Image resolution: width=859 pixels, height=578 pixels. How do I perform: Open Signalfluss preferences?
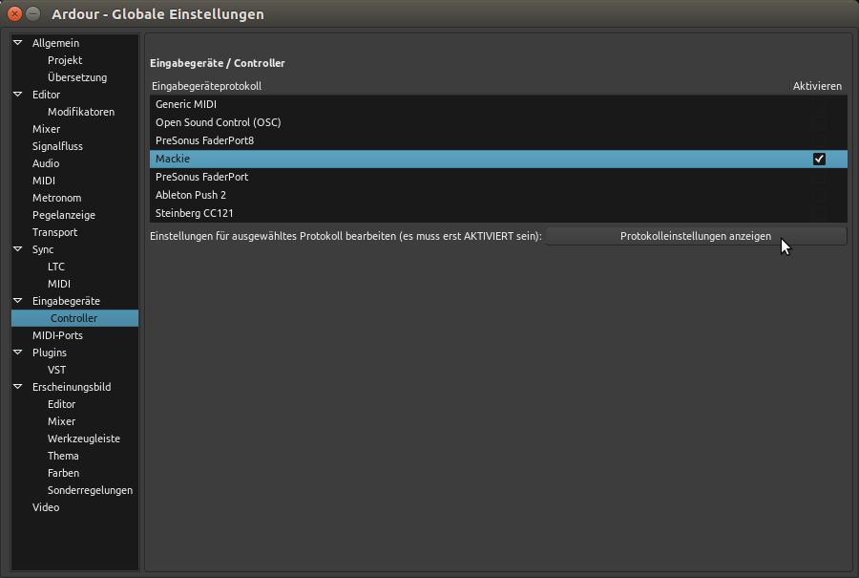(x=57, y=146)
